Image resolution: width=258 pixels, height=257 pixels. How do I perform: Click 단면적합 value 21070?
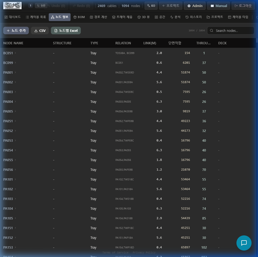click(x=186, y=170)
